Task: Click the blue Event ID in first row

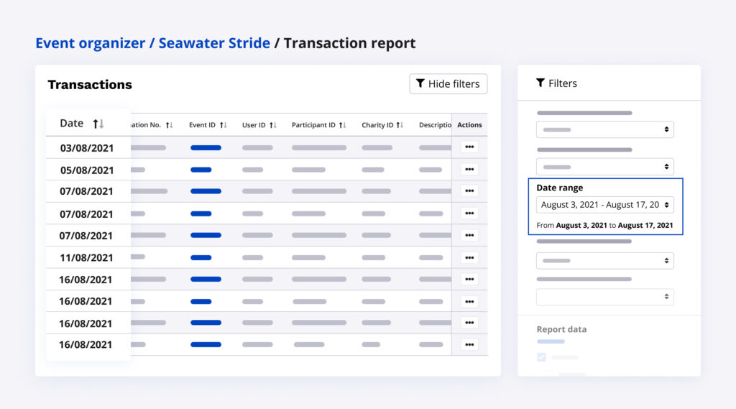Action: 206,148
